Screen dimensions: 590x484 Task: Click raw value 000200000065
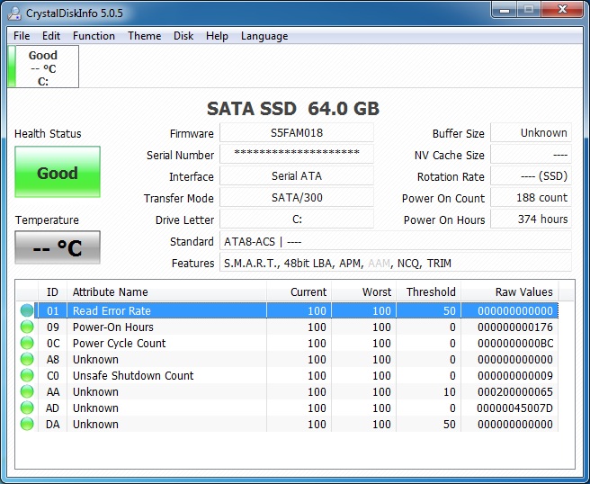tap(515, 392)
